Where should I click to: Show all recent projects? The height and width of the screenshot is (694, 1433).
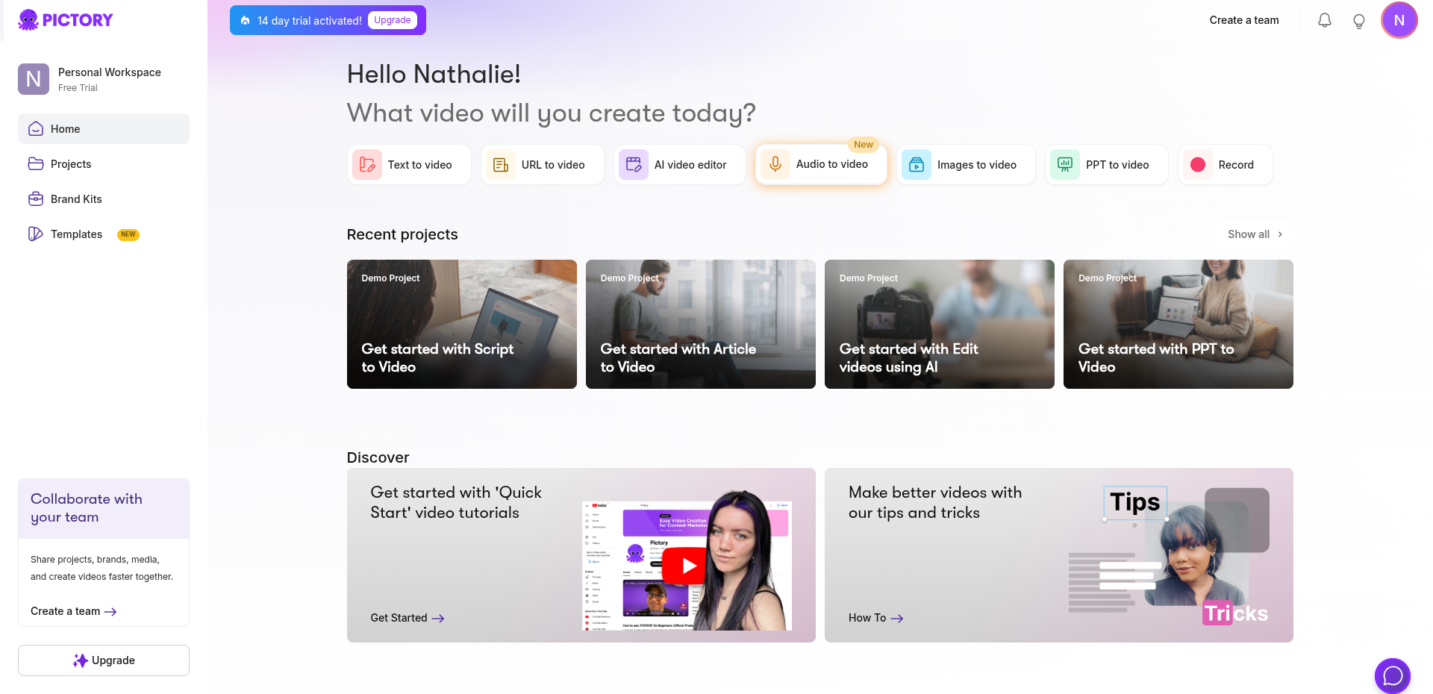(x=1255, y=234)
